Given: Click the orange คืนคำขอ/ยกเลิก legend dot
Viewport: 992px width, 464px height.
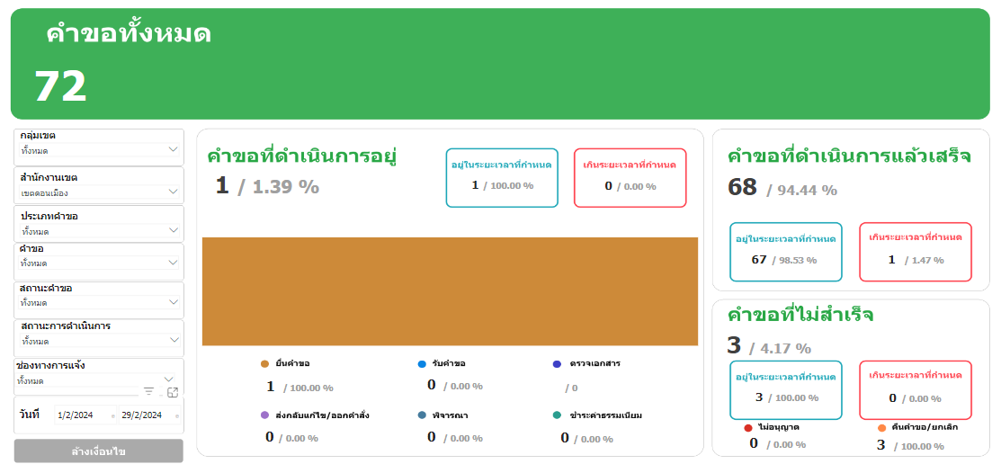Looking at the screenshot, I should pyautogui.click(x=881, y=427).
